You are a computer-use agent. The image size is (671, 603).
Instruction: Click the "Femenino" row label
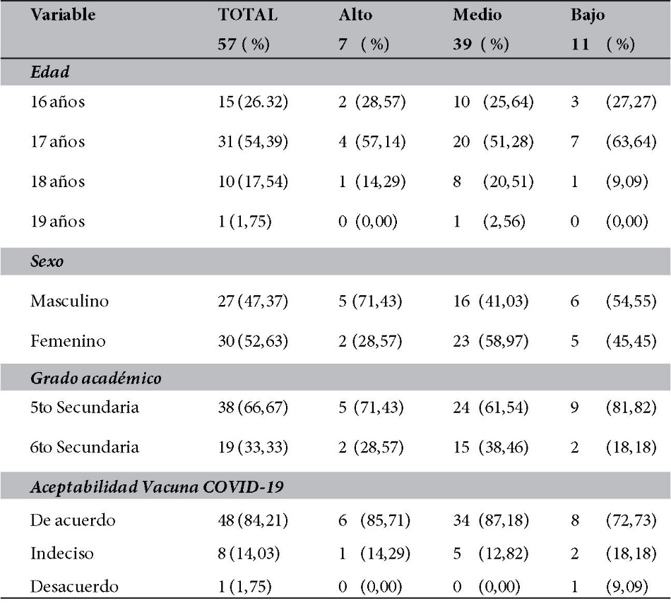(x=68, y=342)
